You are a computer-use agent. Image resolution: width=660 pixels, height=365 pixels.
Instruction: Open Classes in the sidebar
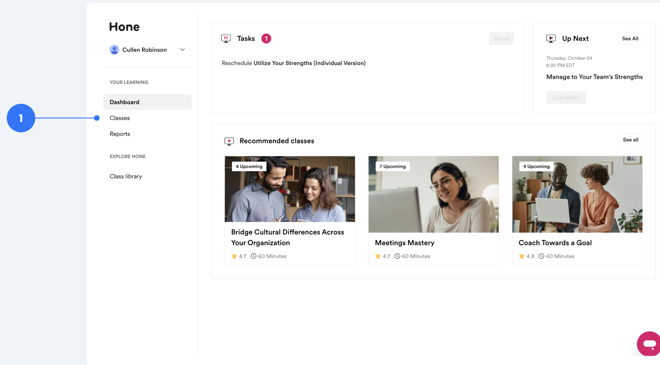point(120,118)
